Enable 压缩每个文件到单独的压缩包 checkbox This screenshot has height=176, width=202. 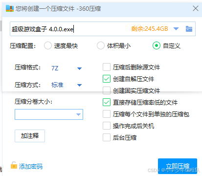pyautogui.click(x=107, y=114)
